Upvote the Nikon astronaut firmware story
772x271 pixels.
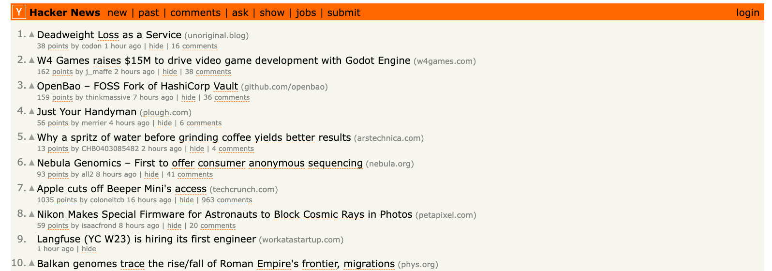pos(31,214)
